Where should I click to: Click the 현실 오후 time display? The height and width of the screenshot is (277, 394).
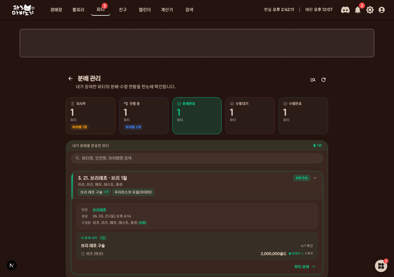(x=279, y=10)
